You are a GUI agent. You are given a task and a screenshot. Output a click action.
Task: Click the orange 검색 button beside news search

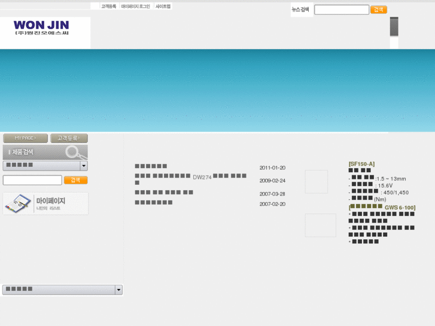pos(378,10)
